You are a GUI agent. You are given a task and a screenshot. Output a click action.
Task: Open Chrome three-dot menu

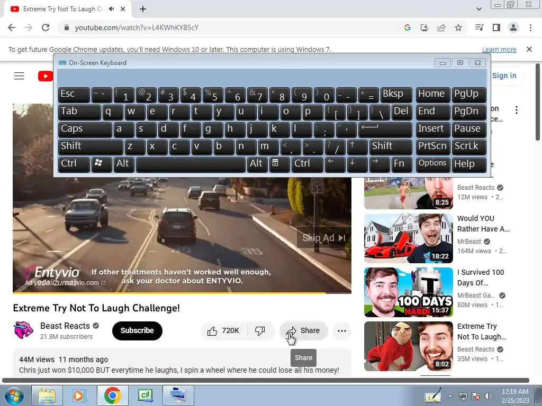pos(530,27)
